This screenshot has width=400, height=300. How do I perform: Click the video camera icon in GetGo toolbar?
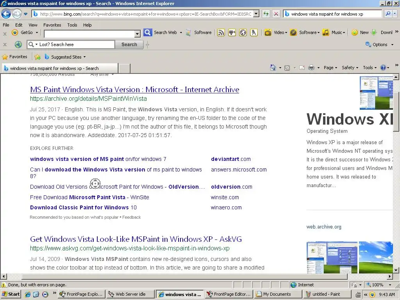232,32
